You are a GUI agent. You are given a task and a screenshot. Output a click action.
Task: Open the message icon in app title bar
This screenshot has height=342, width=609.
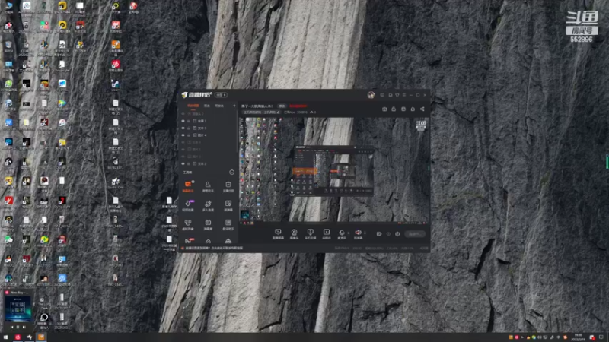click(x=382, y=95)
